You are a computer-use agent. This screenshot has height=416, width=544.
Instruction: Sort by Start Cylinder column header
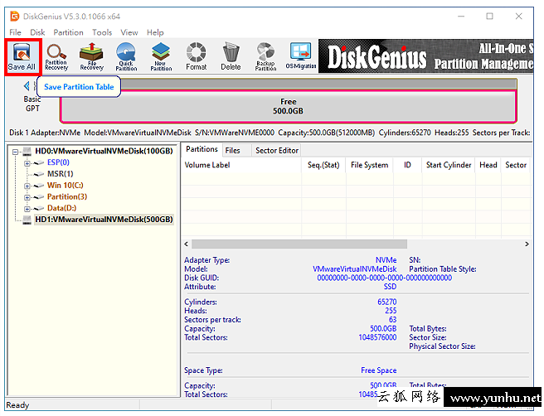449,165
